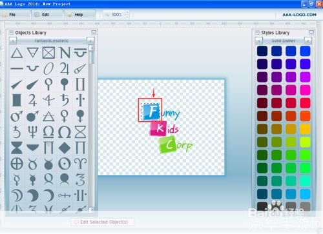Screen dimensions: 323x234
Task: Apply the bright red style swatch
Action: click(x=305, y=103)
